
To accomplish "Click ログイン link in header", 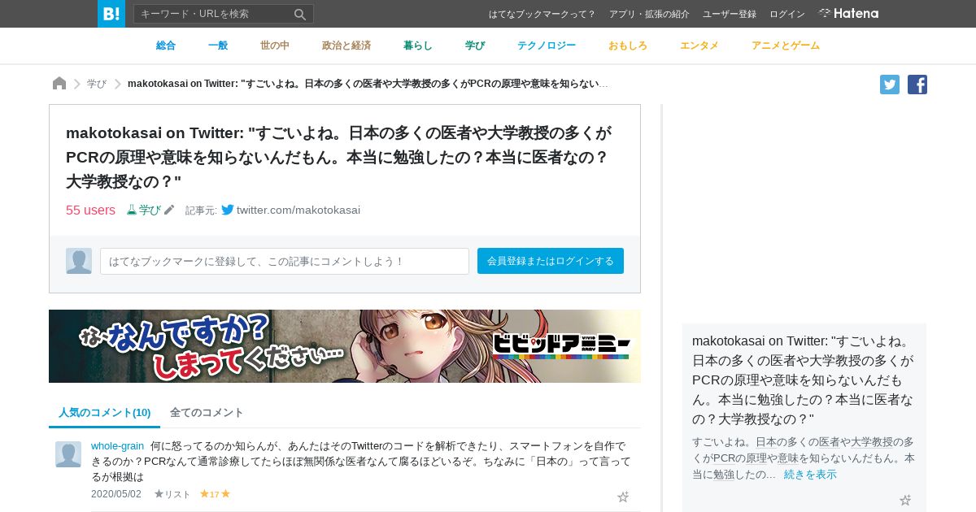I will click(787, 14).
